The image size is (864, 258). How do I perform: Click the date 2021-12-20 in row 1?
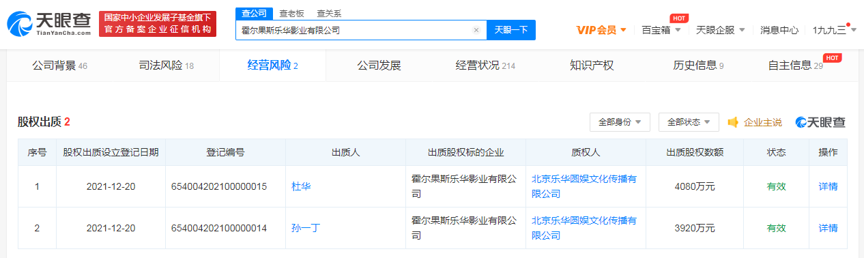click(x=111, y=186)
